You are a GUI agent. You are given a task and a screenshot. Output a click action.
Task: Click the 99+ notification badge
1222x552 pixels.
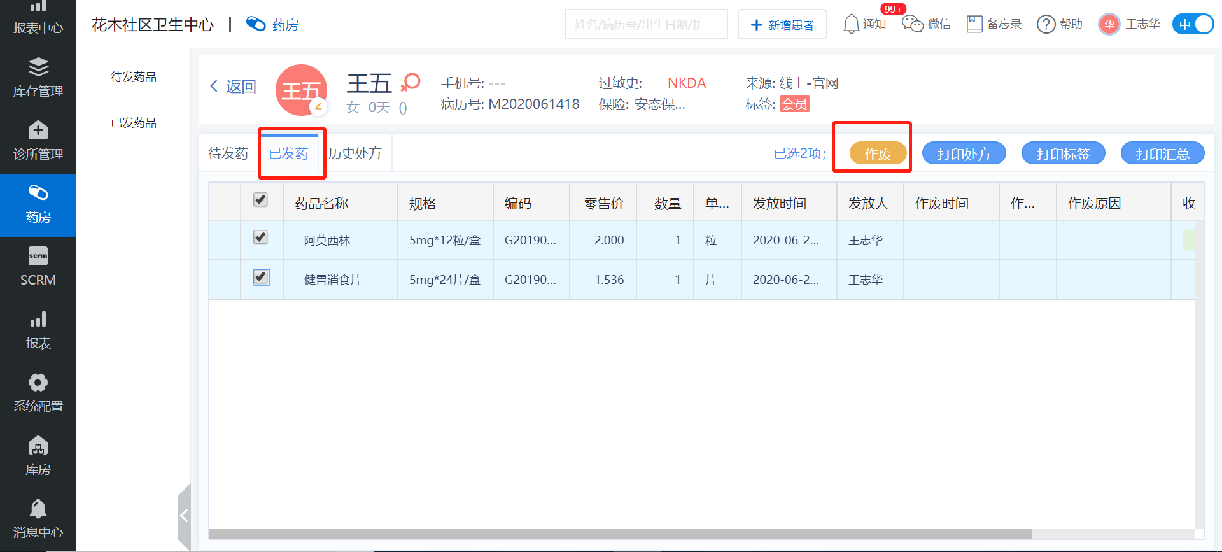(893, 9)
